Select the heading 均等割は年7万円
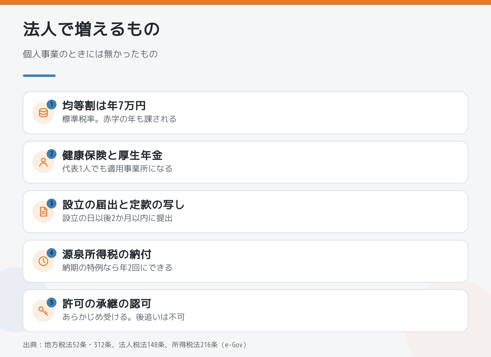491x357 pixels. (104, 106)
